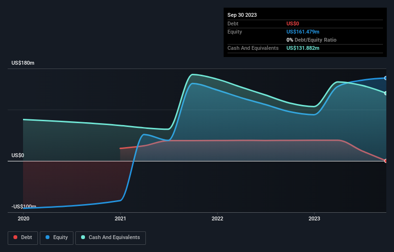
Task: Click the Debt value US$0 in tooltip
Action: point(293,23)
